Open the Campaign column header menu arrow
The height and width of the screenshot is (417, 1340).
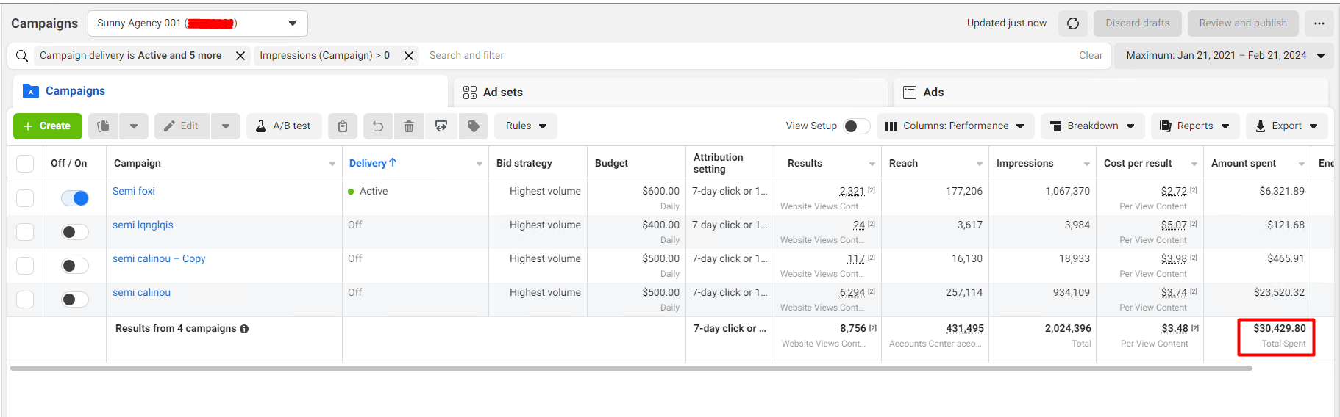click(332, 164)
